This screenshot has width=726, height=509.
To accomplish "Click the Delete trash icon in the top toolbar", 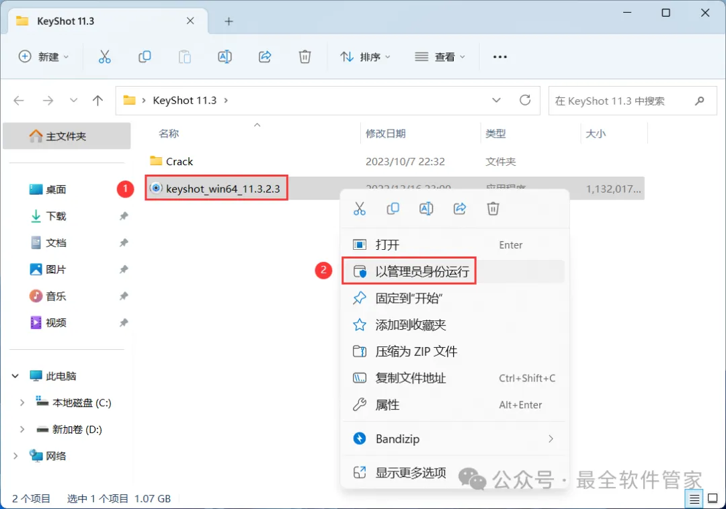I will coord(305,57).
